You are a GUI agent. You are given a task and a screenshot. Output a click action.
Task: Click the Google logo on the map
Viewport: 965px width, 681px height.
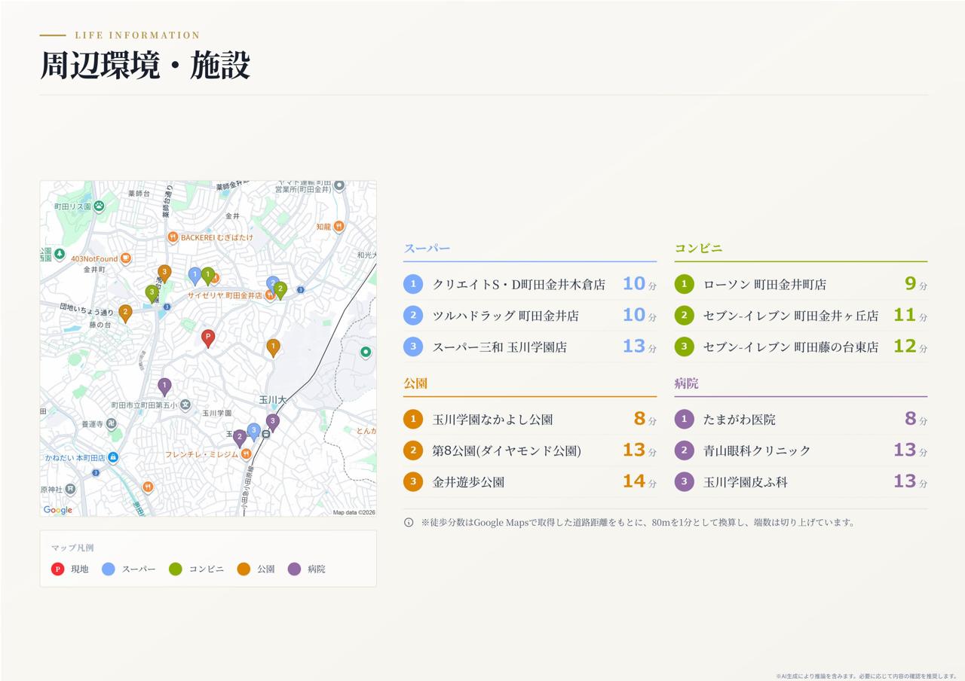(58, 510)
